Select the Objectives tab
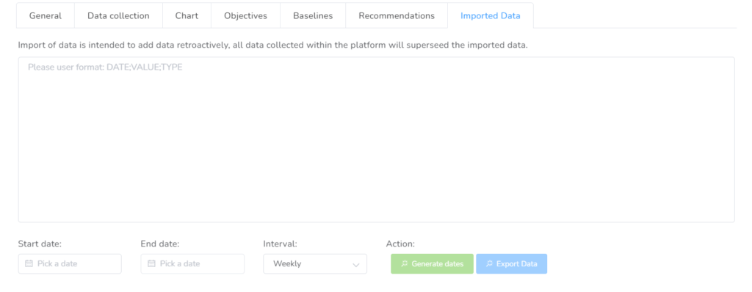The height and width of the screenshot is (292, 752). (245, 16)
